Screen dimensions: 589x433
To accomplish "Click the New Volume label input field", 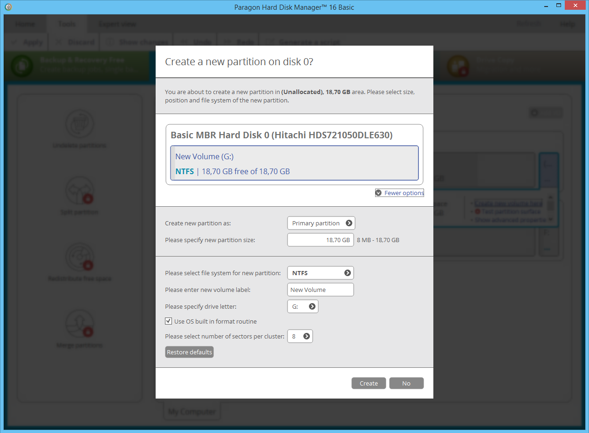I will point(321,290).
